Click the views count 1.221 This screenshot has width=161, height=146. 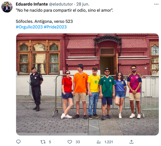tap(109, 142)
